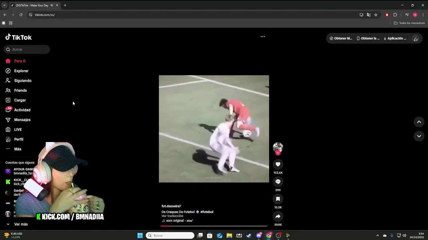428x240 pixels.
Task: Open the taskbar volume control
Action: pos(405,235)
